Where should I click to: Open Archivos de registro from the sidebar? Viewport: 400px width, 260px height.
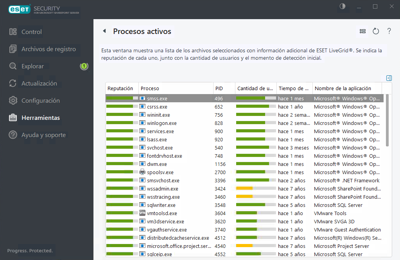point(47,49)
